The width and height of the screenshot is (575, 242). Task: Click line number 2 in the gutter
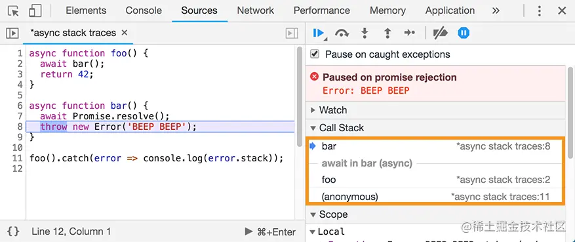click(20, 64)
